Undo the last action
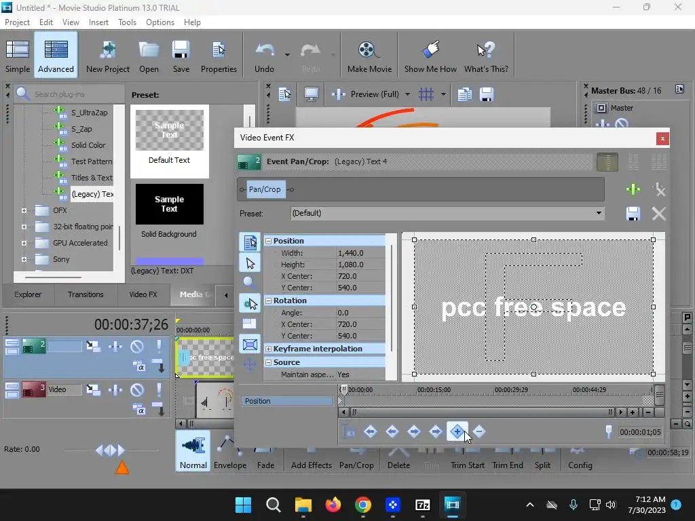The height and width of the screenshot is (521, 695). point(264,56)
